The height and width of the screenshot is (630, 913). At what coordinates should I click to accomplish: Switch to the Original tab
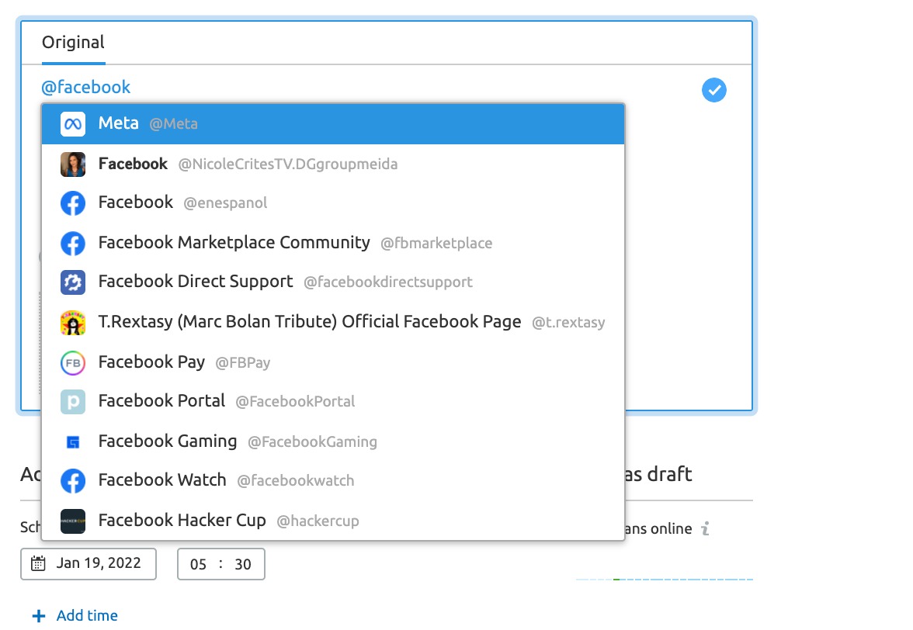(73, 43)
